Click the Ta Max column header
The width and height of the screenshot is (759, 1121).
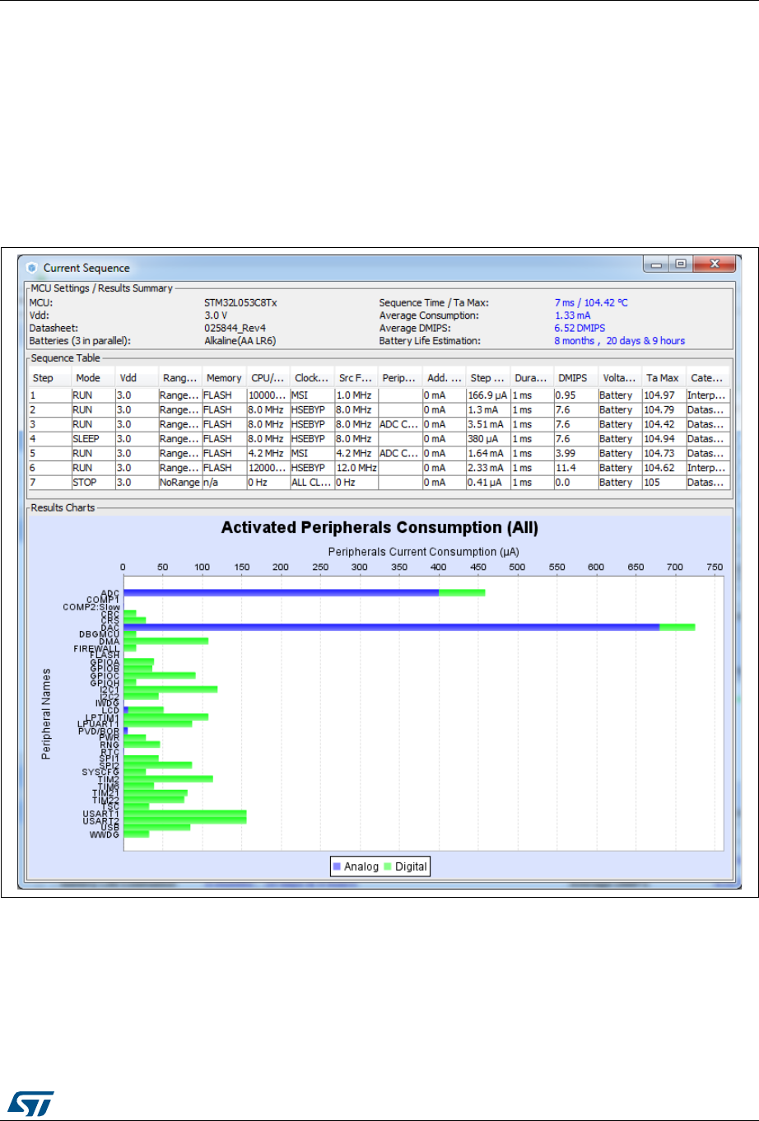663,378
